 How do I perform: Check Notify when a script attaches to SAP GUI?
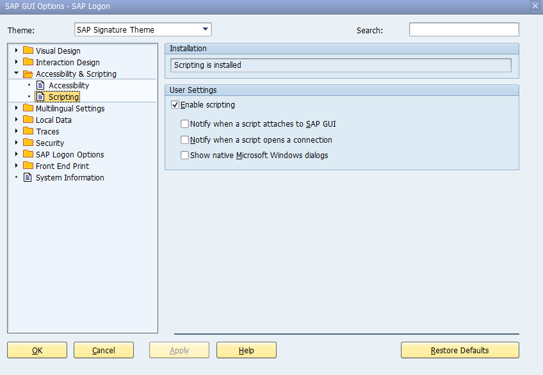coord(185,124)
